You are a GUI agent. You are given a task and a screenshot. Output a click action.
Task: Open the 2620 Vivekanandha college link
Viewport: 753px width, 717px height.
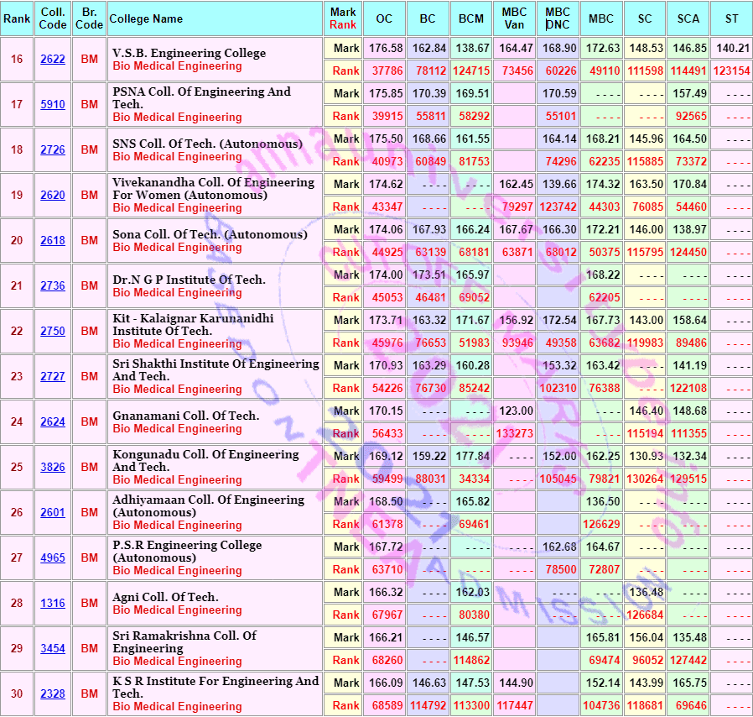tap(53, 196)
